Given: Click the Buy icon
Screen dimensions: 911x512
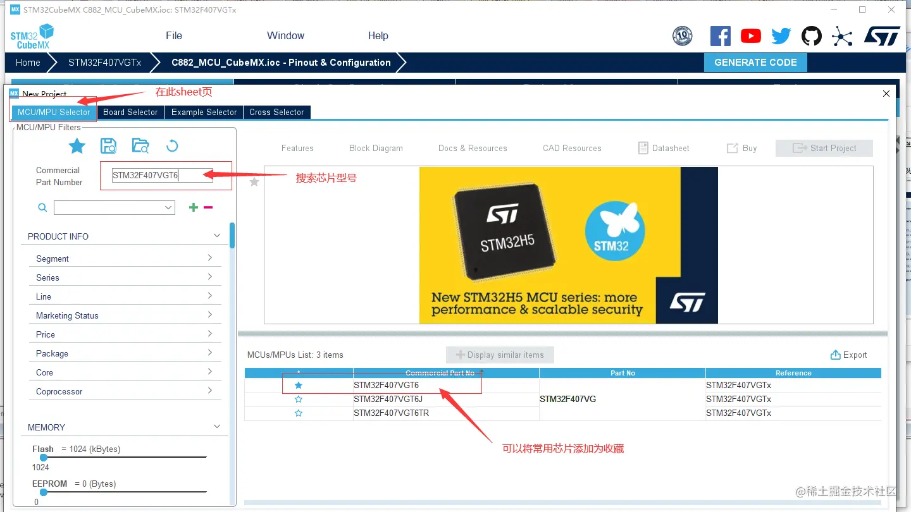Looking at the screenshot, I should (733, 148).
